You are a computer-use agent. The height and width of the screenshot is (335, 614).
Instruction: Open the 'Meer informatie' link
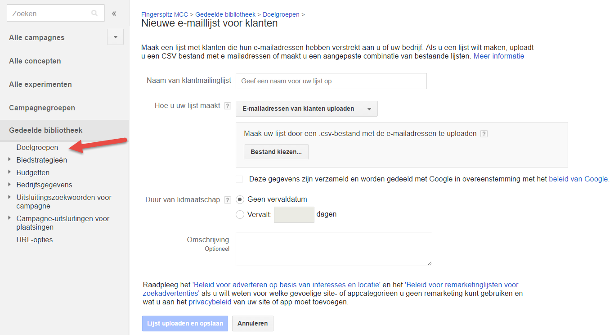point(498,56)
